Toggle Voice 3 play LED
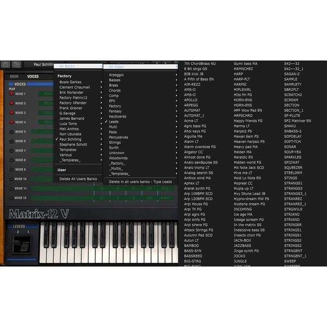Screen dimensions: 327x327 [x=11, y=113]
